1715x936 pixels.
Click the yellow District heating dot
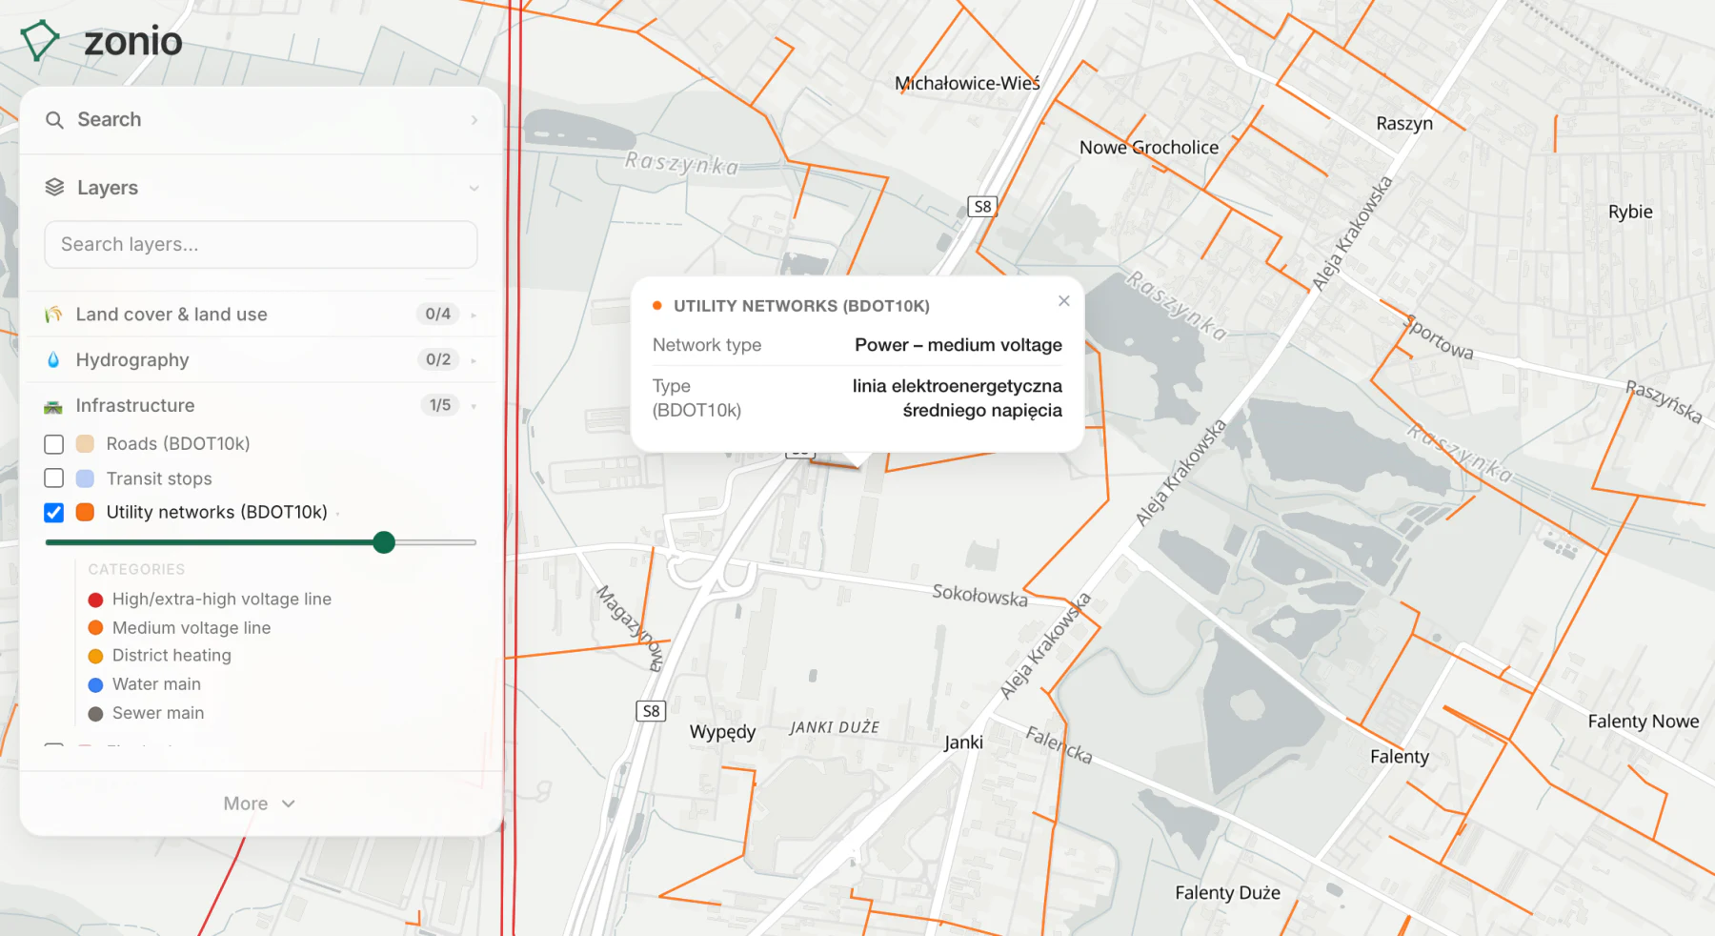tap(95, 656)
